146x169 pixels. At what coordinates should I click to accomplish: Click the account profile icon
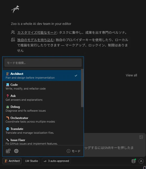tap(141, 161)
